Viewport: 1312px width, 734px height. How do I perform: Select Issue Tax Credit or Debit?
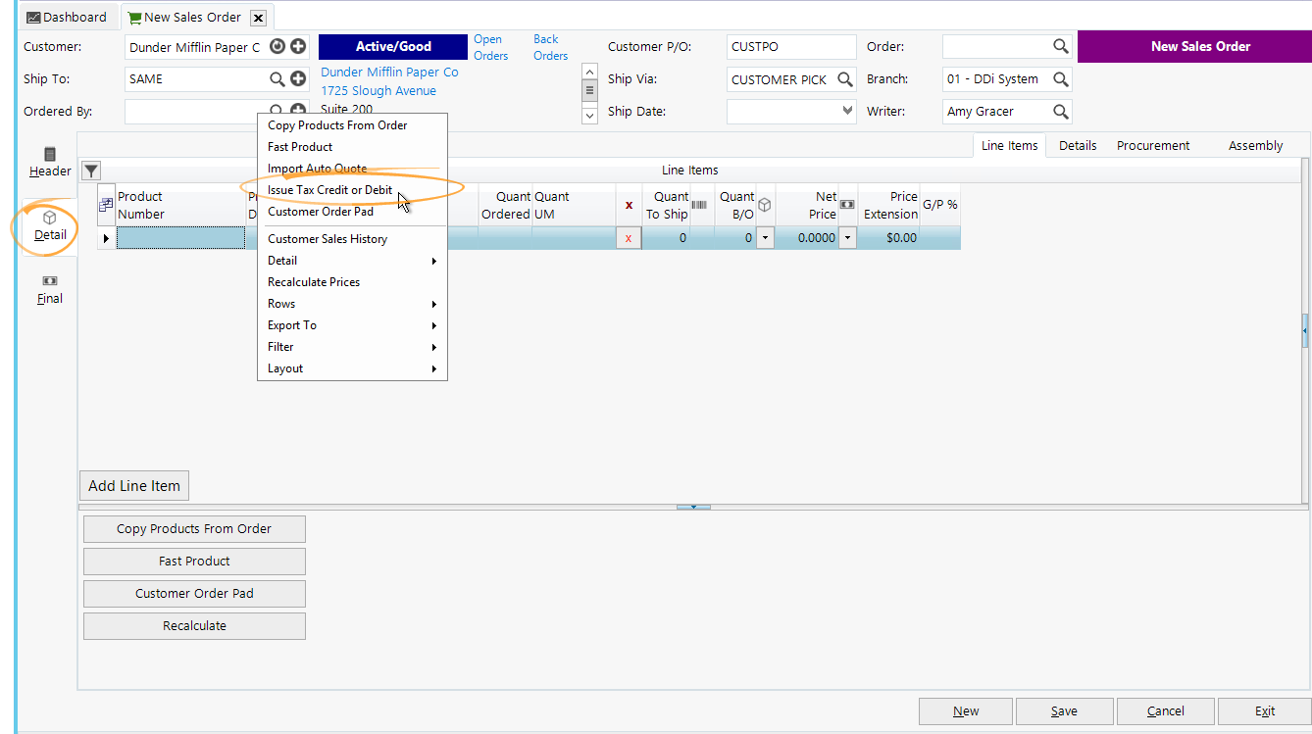pyautogui.click(x=329, y=190)
